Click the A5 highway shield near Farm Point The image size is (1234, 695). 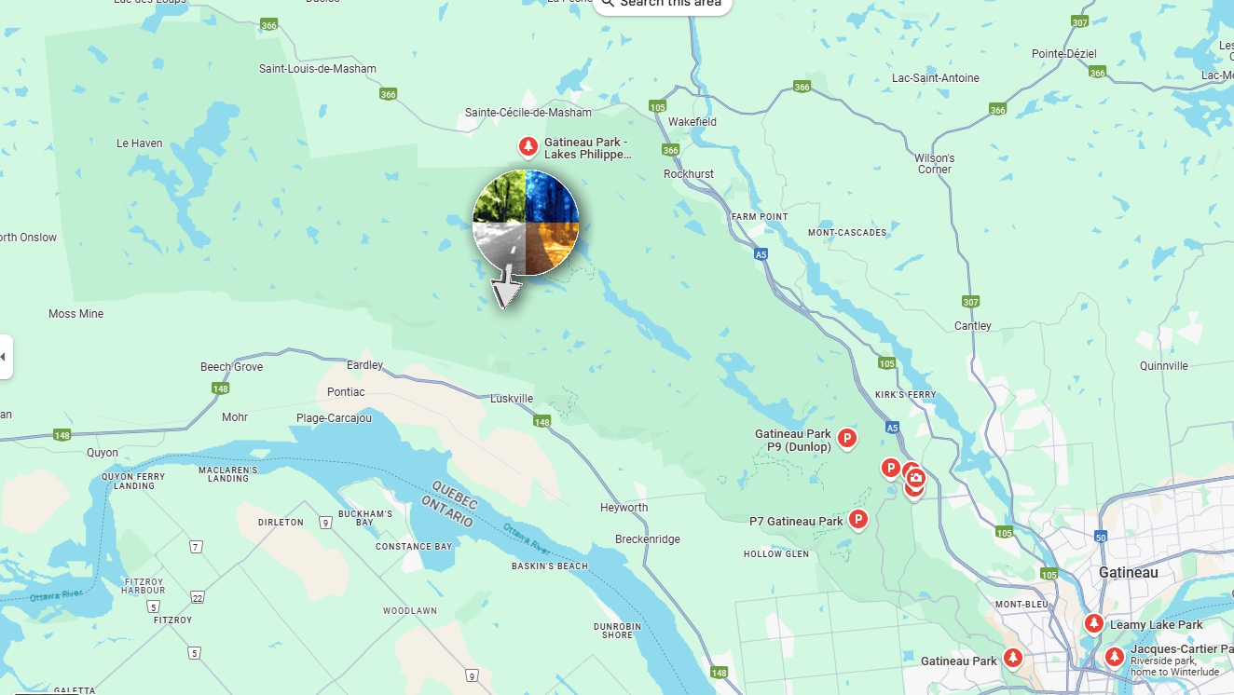click(761, 253)
